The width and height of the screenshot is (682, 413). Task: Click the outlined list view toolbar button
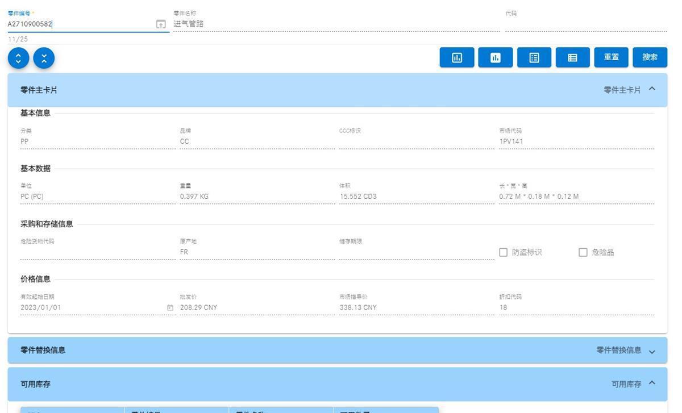coord(534,57)
